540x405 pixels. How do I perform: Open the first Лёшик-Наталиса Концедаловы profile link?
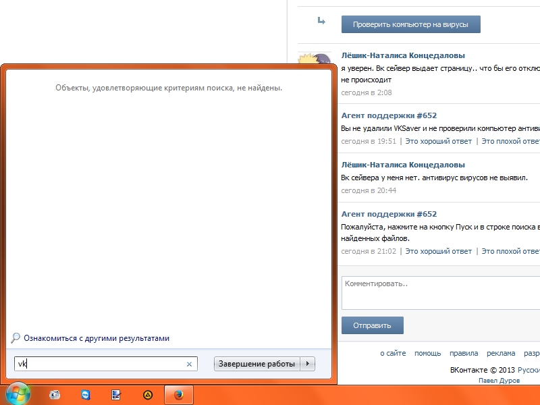(403, 55)
